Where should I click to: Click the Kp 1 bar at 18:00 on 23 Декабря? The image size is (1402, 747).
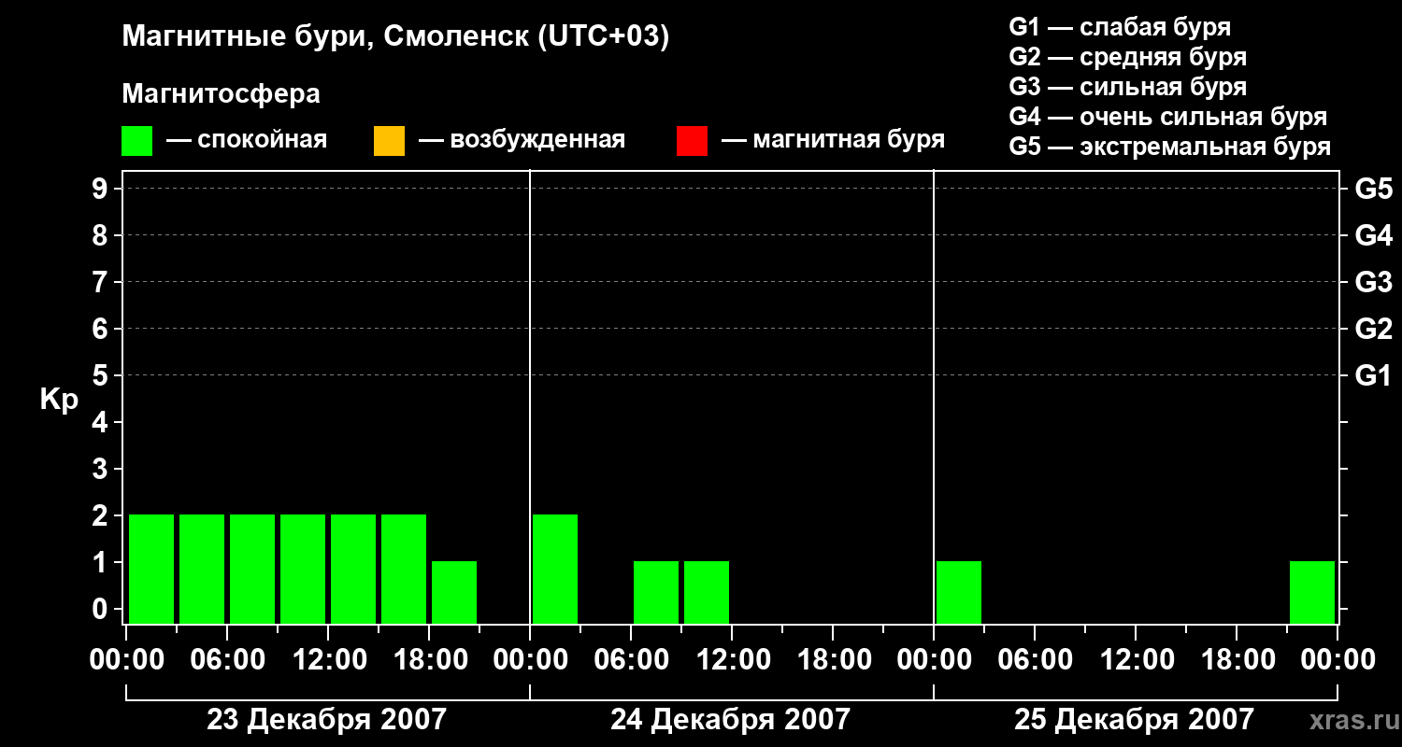click(x=454, y=592)
